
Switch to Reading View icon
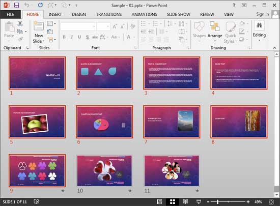tap(185, 202)
